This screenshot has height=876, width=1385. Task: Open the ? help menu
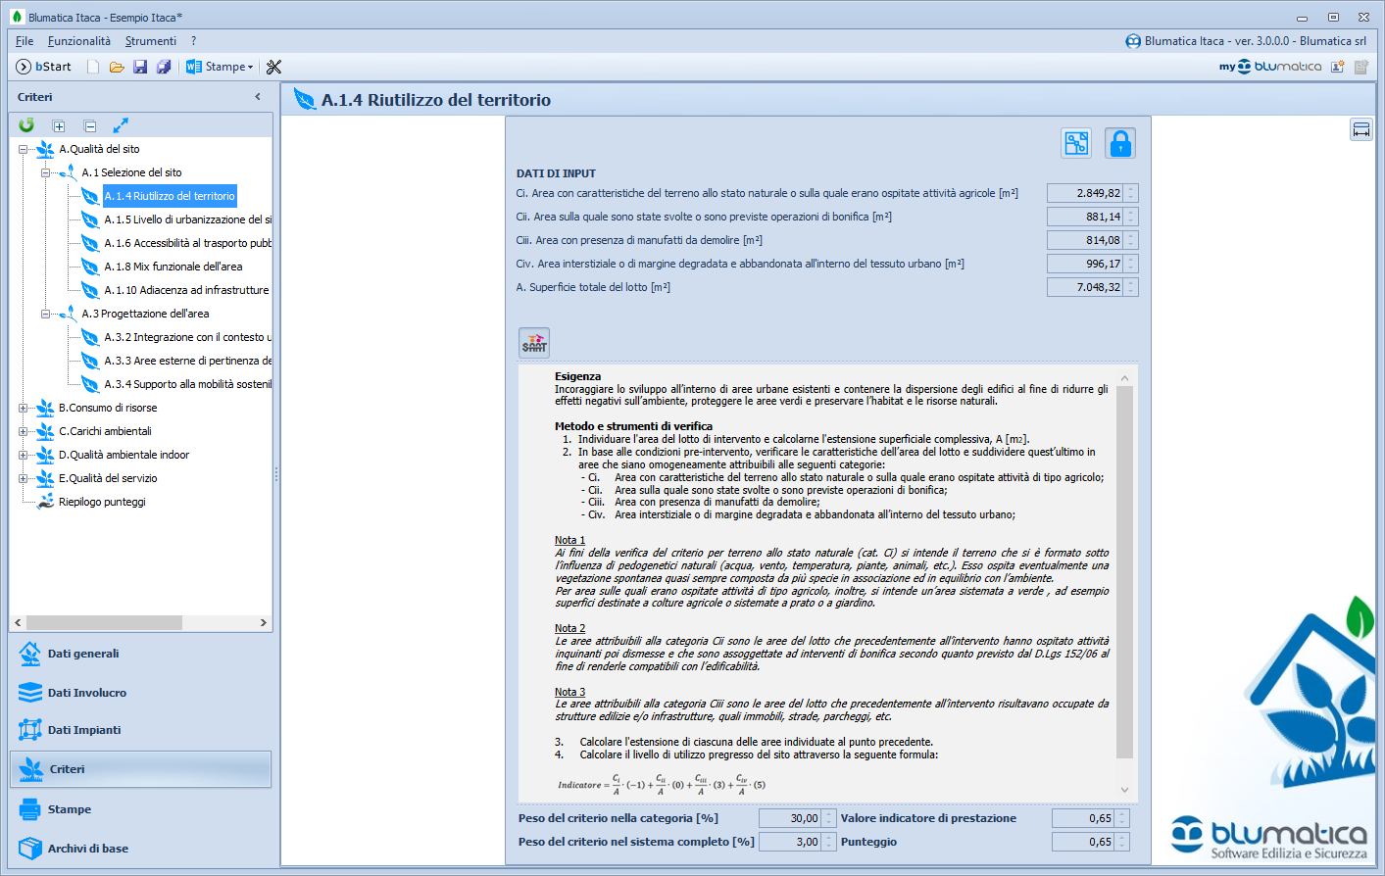point(194,41)
